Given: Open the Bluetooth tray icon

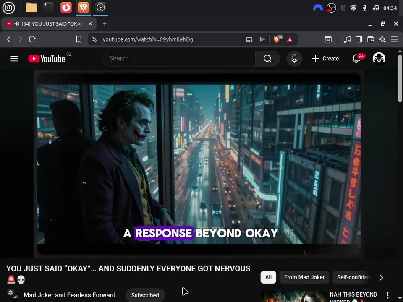Looking at the screenshot, I should tap(343, 8).
